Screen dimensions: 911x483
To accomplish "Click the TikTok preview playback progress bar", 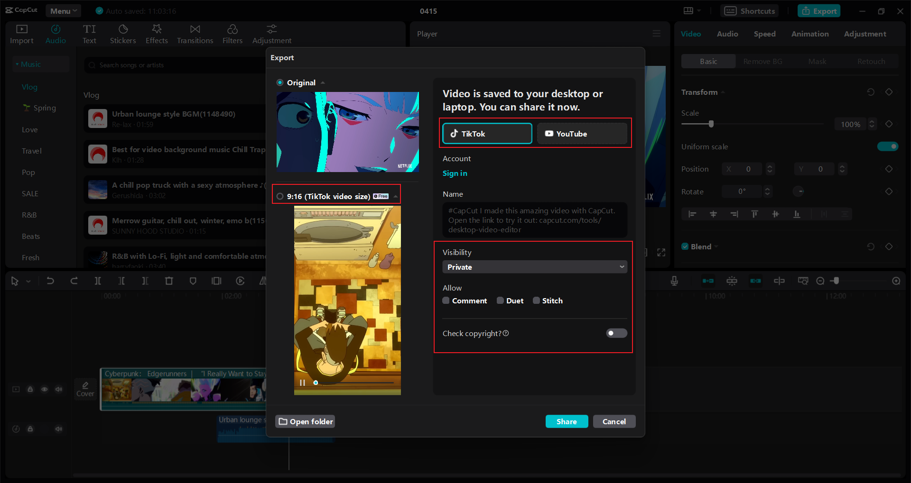I will click(x=354, y=383).
